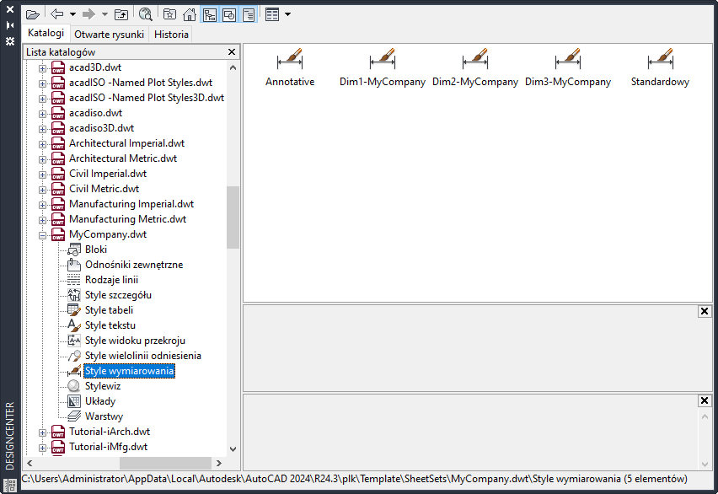Select the Annotative dimension style

pos(290,67)
